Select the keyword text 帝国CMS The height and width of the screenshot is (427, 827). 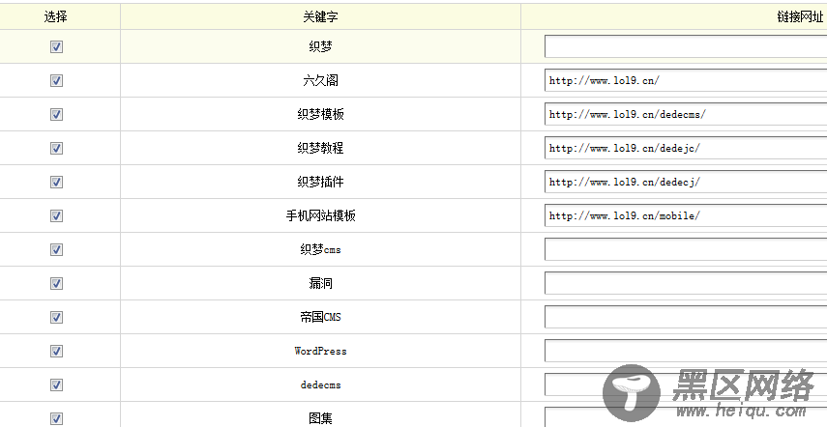click(320, 317)
